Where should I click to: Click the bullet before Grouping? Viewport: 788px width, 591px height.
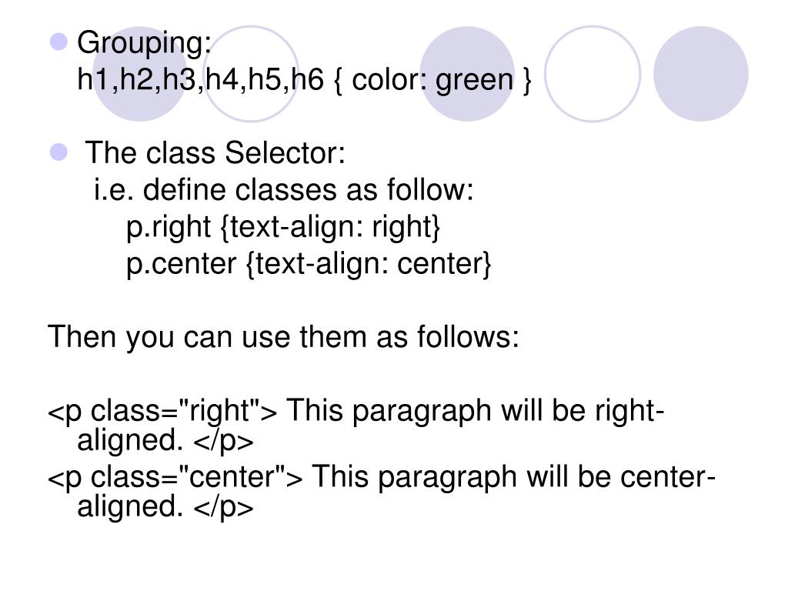click(x=58, y=42)
